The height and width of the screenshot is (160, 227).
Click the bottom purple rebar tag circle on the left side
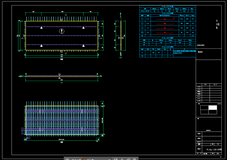coord(22,134)
